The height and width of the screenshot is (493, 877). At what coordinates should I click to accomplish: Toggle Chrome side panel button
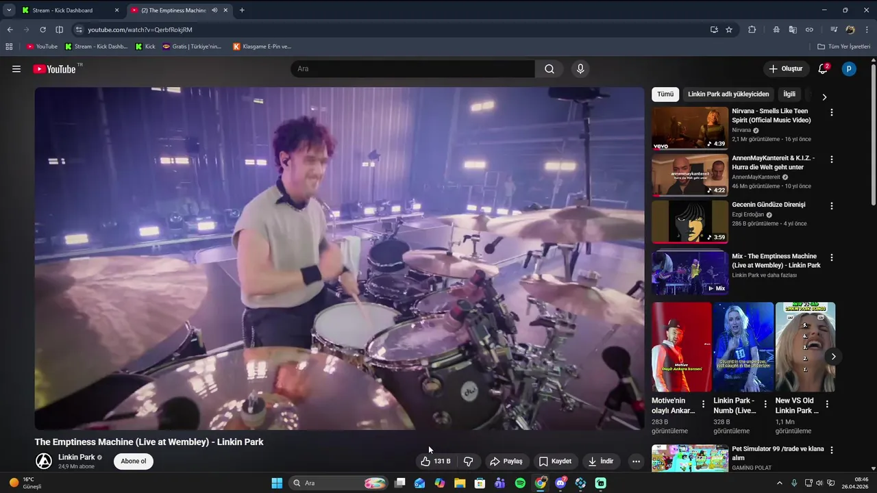tap(59, 29)
